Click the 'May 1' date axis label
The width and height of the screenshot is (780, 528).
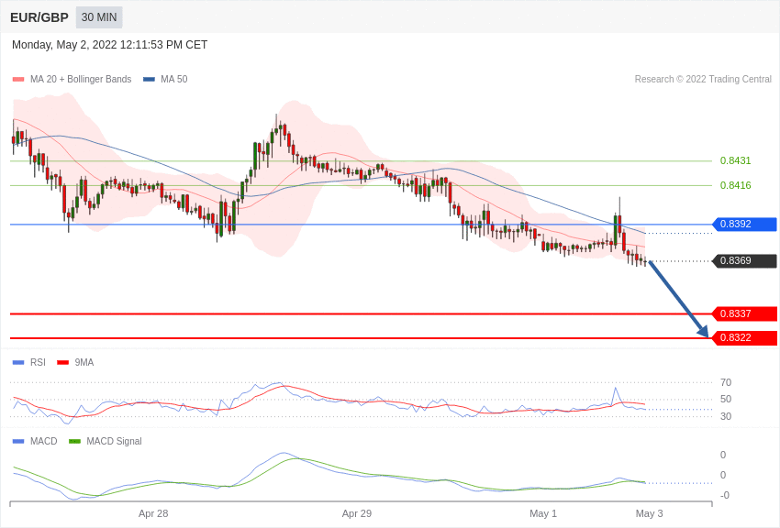543,513
